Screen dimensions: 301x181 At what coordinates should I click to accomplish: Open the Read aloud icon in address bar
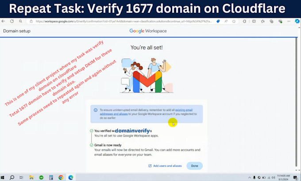[x=226, y=21]
